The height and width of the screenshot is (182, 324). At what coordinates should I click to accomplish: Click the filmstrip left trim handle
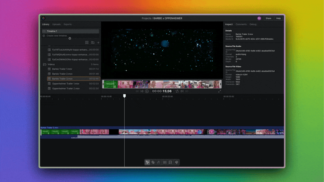103,84
